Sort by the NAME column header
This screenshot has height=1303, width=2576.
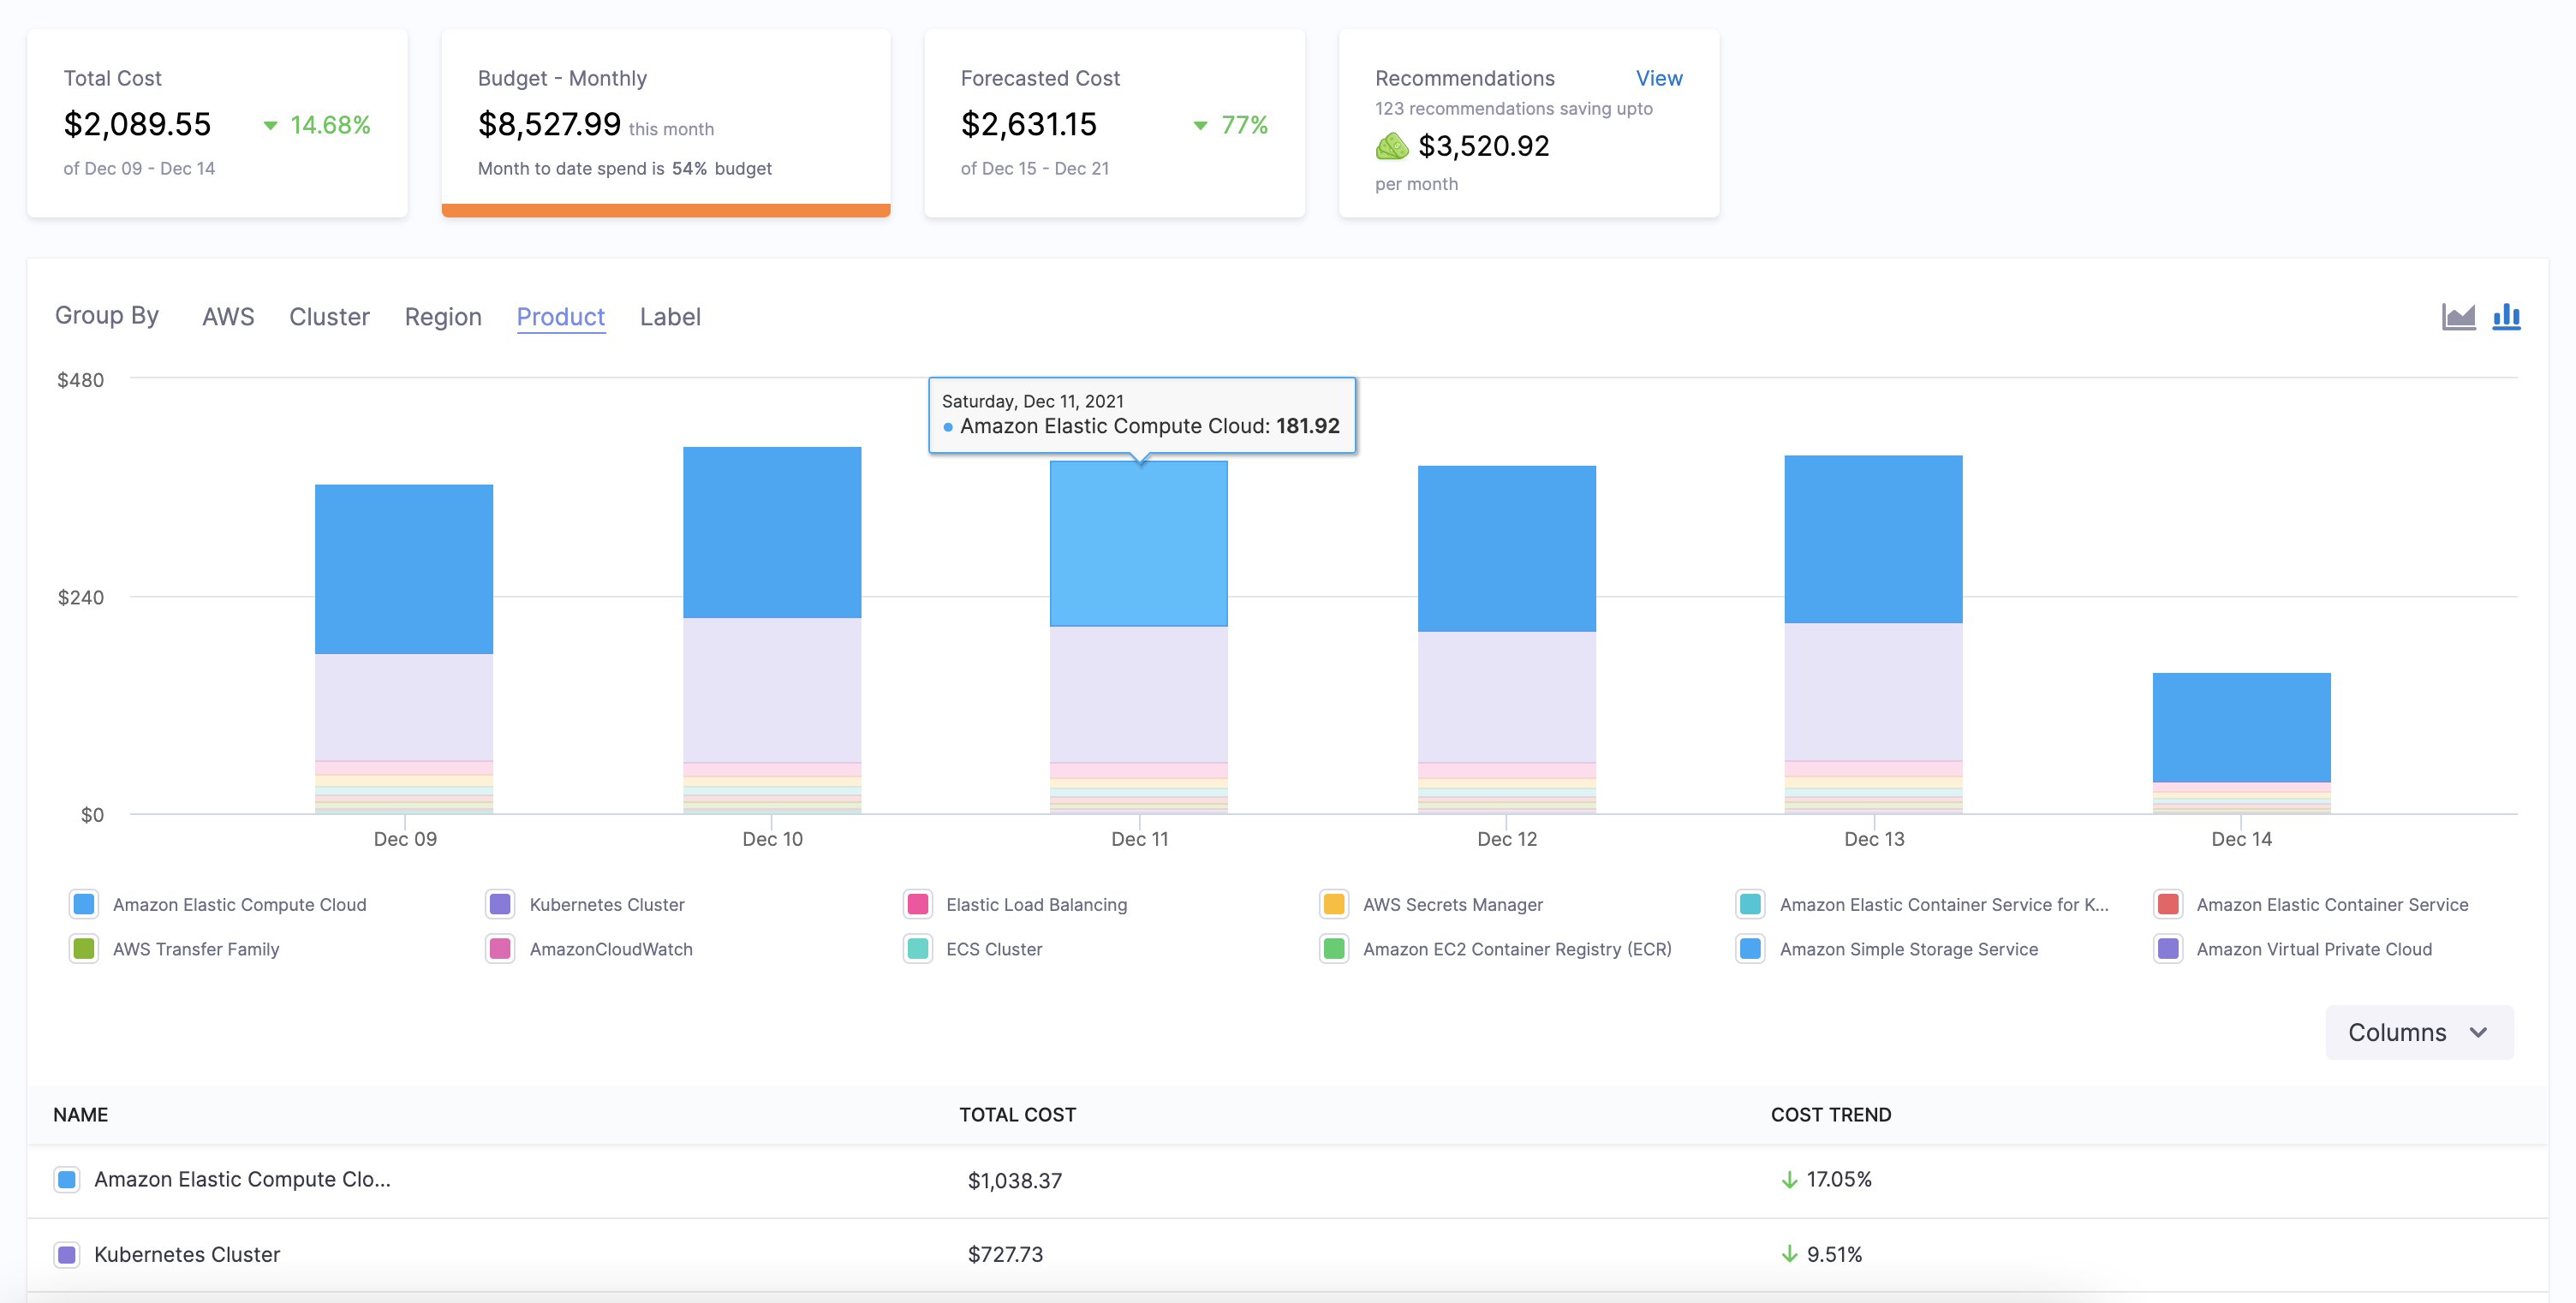tap(80, 1114)
